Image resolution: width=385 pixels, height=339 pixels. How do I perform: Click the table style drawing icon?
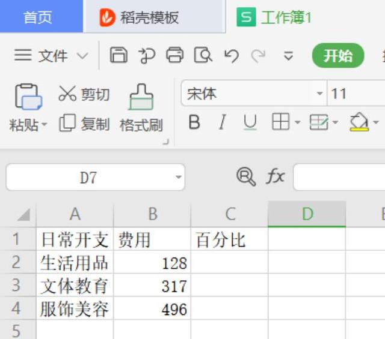click(318, 122)
